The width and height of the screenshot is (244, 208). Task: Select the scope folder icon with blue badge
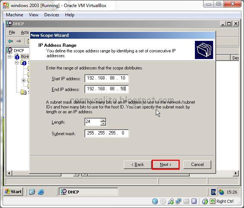23,63
